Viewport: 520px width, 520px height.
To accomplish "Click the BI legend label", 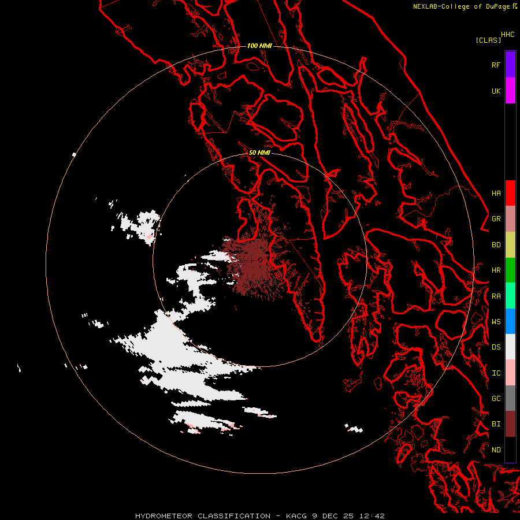I will (x=496, y=424).
